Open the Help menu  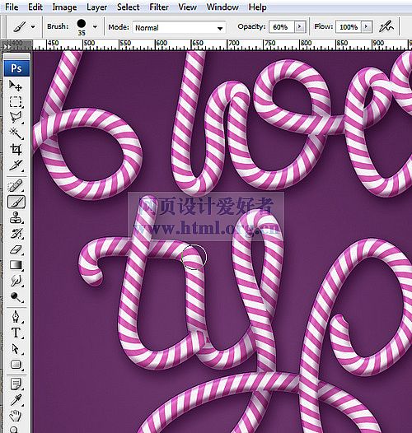click(257, 7)
